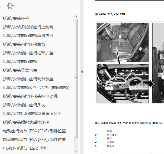Open bookmark 拆卸/安装座垫
The image size is (164, 154).
[x=16, y=18]
